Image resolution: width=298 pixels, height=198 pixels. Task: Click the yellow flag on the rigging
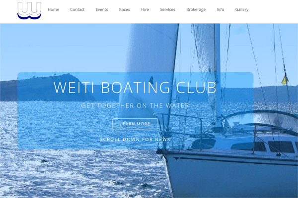click(x=285, y=80)
